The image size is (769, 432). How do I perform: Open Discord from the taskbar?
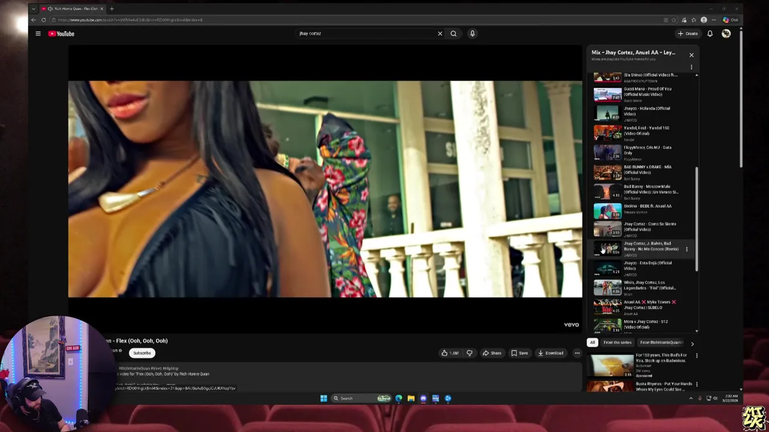pos(423,398)
